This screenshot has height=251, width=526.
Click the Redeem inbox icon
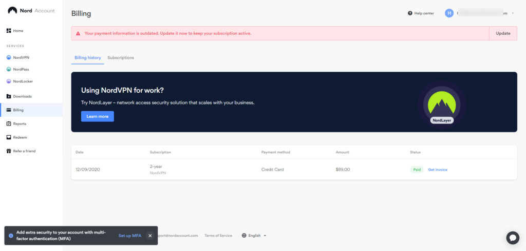coord(9,138)
